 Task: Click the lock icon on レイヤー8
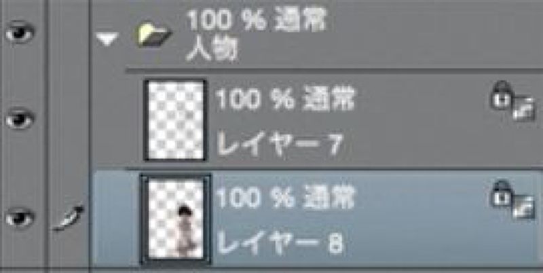(500, 194)
